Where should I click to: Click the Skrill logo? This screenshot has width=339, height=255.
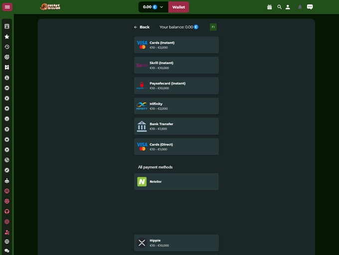click(142, 65)
